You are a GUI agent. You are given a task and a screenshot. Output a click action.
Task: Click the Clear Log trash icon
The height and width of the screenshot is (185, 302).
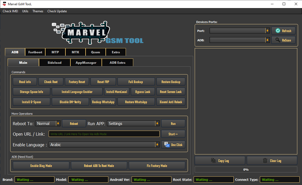click(265, 160)
